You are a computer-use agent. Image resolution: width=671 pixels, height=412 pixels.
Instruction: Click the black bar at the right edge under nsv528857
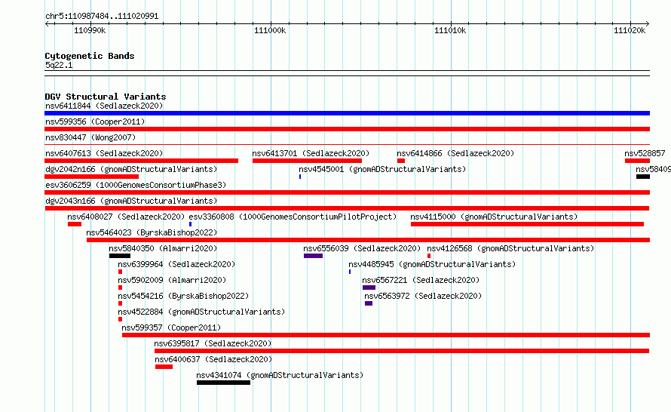click(643, 177)
